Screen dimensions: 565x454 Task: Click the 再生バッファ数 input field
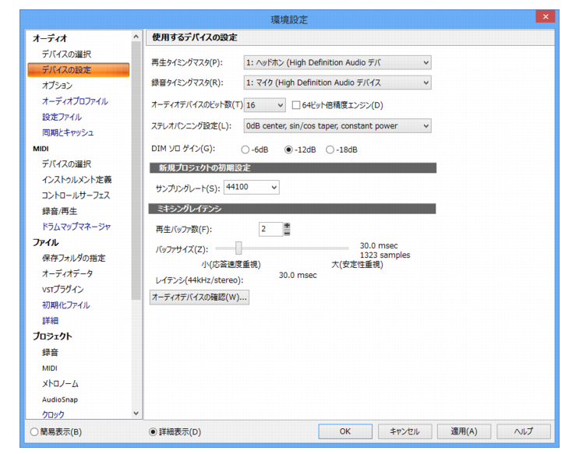(x=271, y=229)
